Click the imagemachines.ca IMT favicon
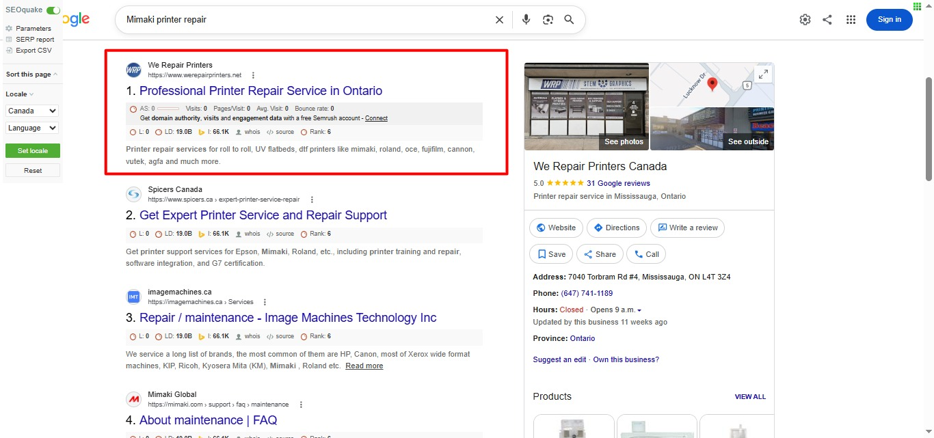The height and width of the screenshot is (438, 934). [x=133, y=297]
